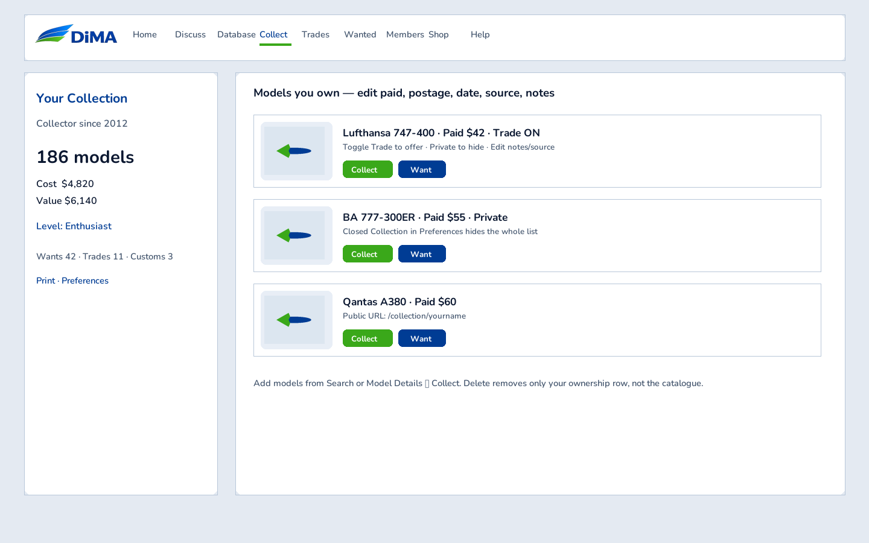Screen dimensions: 869x543
Task: Click the 186 models count
Action: [x=85, y=157]
